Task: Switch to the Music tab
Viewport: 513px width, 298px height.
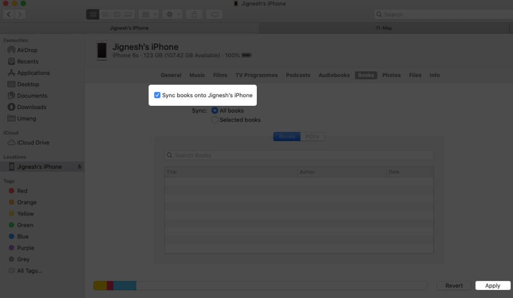Action: tap(197, 75)
